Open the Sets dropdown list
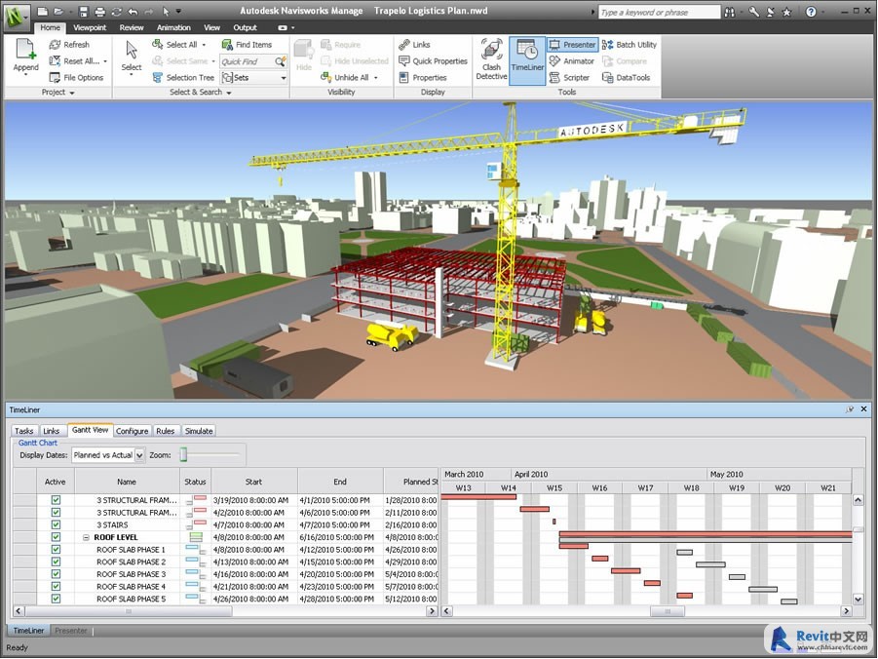878x659 pixels. point(284,78)
